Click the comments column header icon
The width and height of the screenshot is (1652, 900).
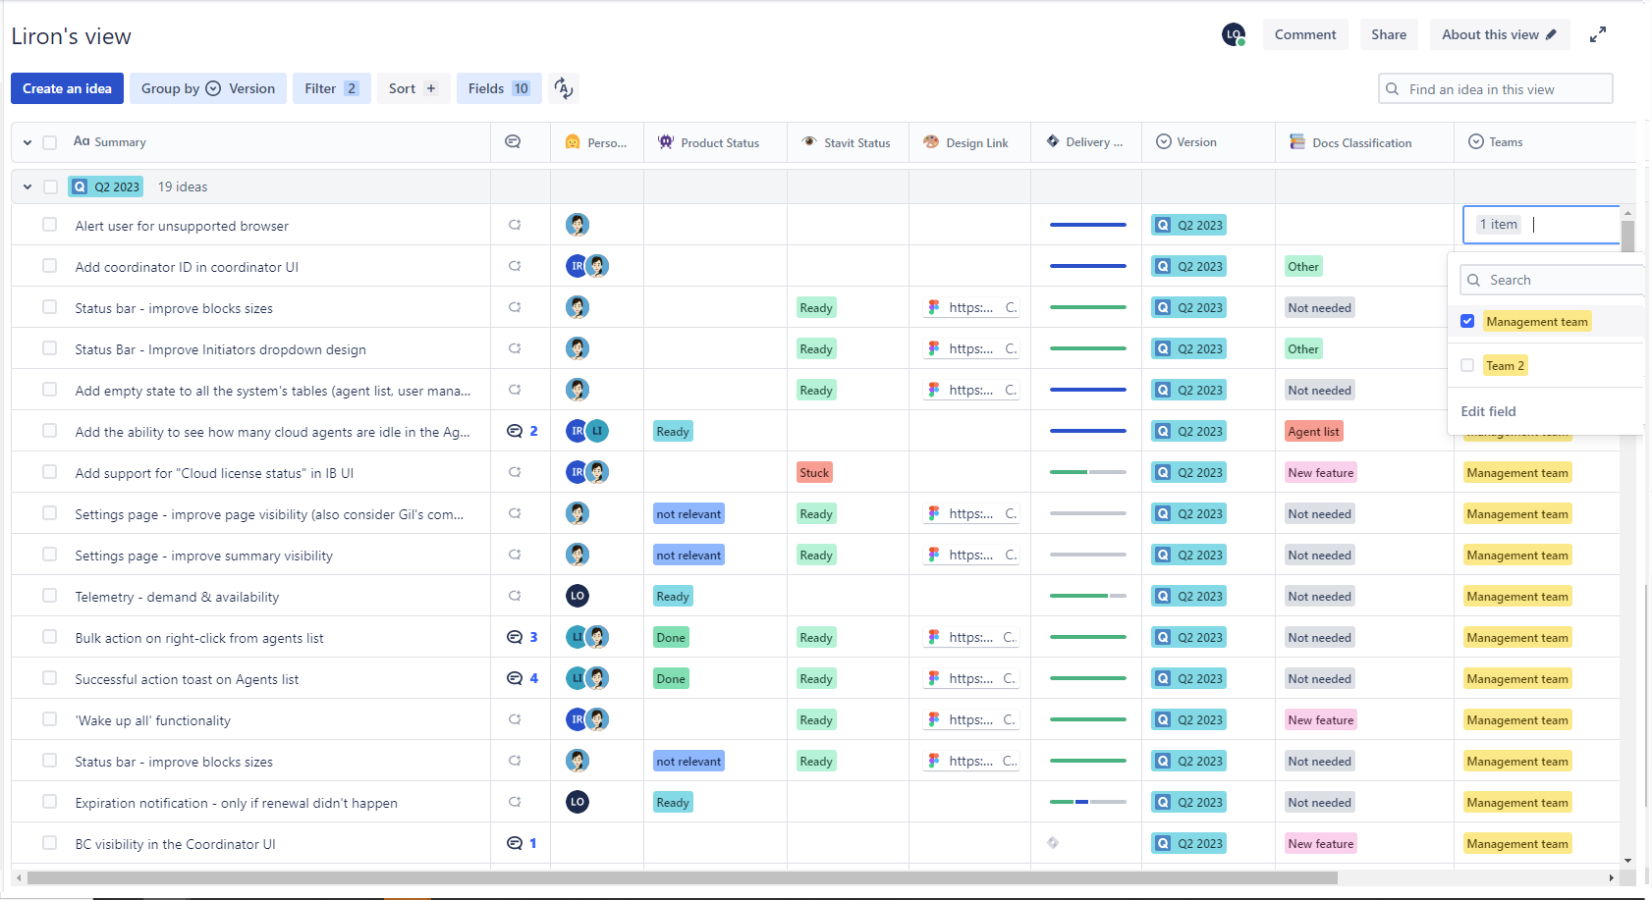pos(513,141)
